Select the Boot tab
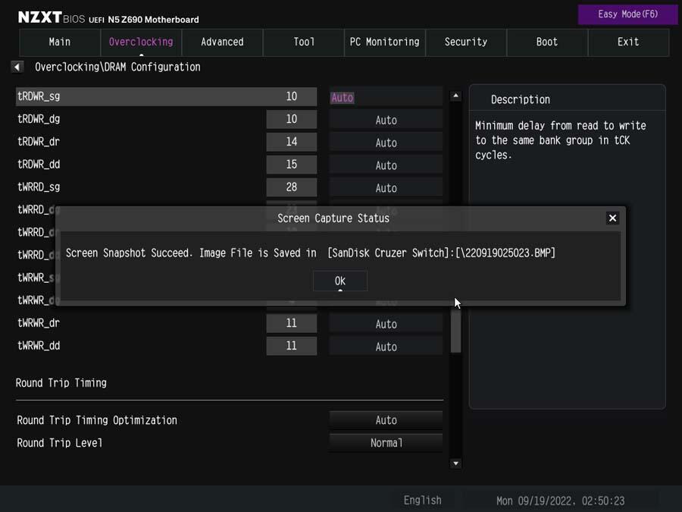This screenshot has height=512, width=682. (546, 42)
